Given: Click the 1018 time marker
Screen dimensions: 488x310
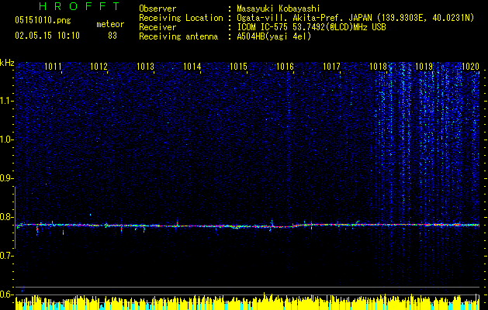Looking at the screenshot, I should [378, 66].
